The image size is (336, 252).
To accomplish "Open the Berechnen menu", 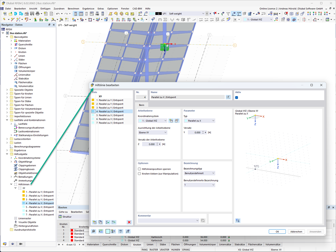I will pos(73,9).
